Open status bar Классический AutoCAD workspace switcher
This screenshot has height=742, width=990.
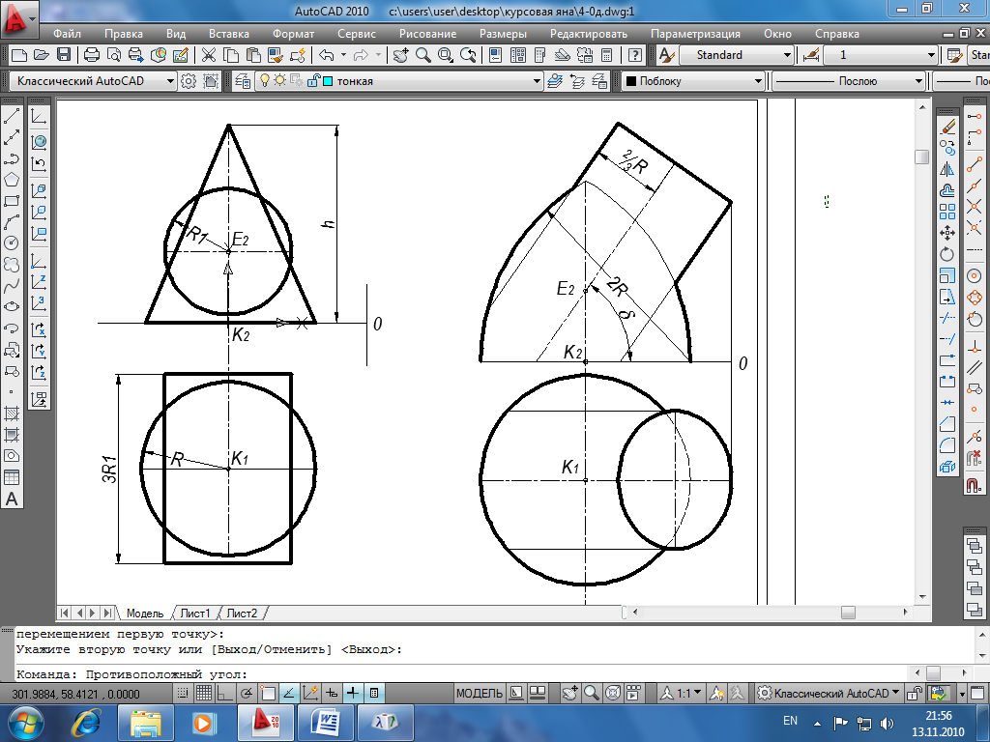(x=829, y=693)
